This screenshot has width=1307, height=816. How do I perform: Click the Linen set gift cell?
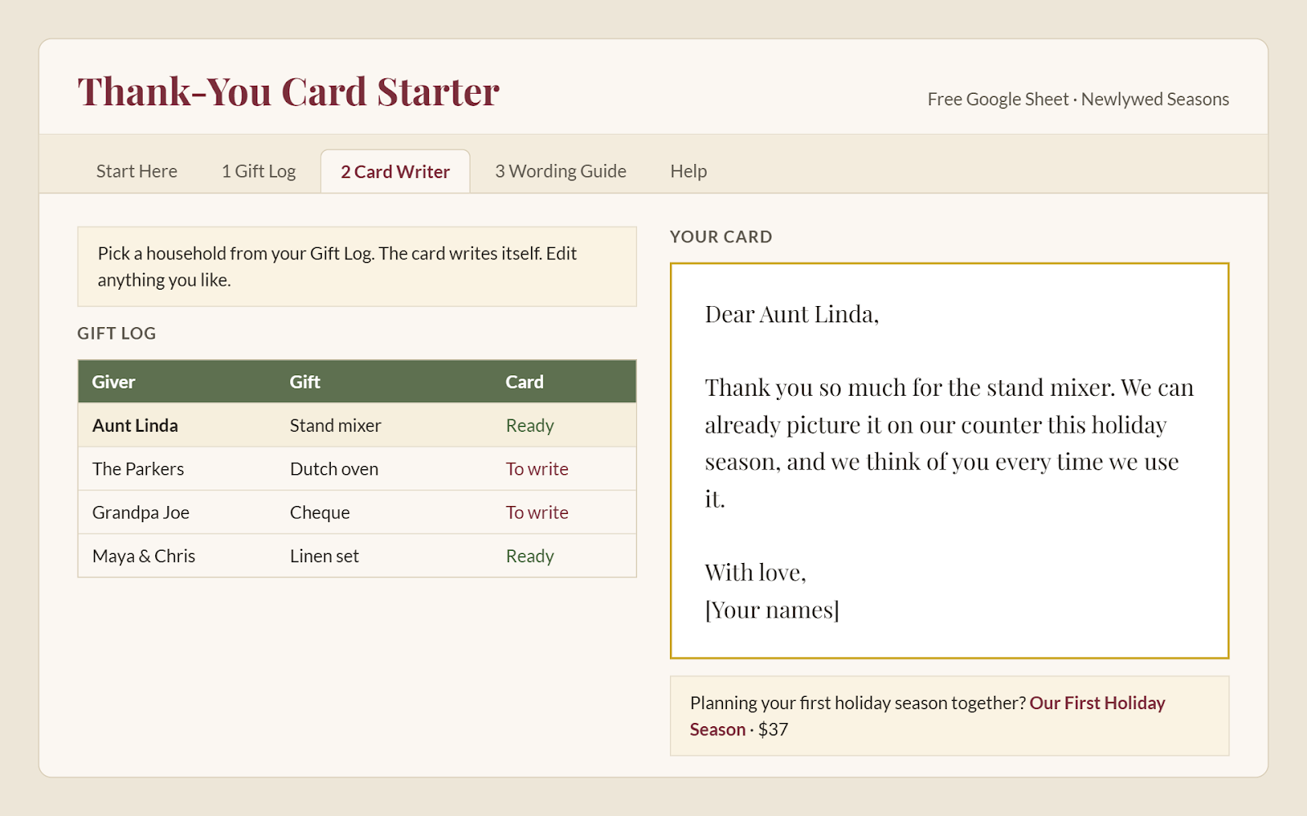click(324, 556)
